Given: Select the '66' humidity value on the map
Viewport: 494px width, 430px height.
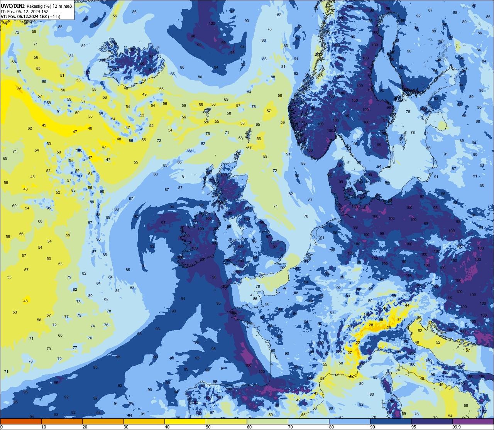Looking at the screenshot, I should coord(40,221).
